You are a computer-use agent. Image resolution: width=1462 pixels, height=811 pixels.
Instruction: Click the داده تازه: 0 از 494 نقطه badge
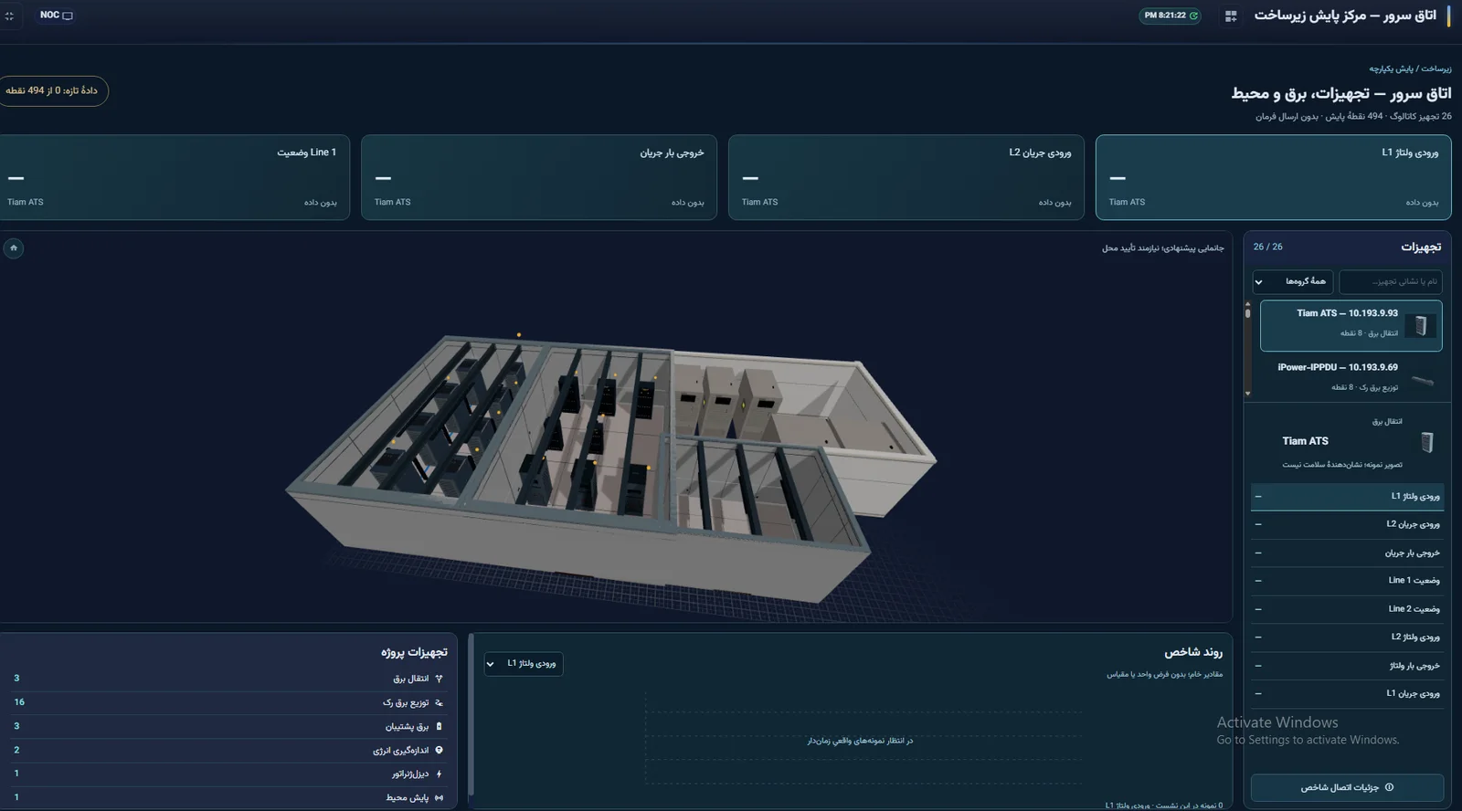click(52, 90)
